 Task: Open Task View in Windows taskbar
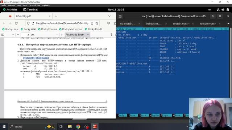point(61,127)
